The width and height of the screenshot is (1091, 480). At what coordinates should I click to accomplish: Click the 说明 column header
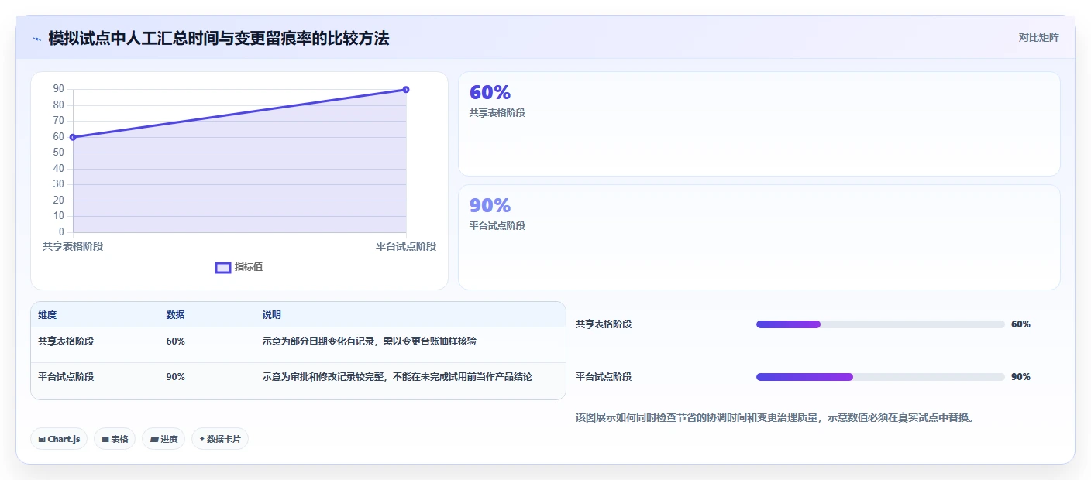[x=272, y=315]
